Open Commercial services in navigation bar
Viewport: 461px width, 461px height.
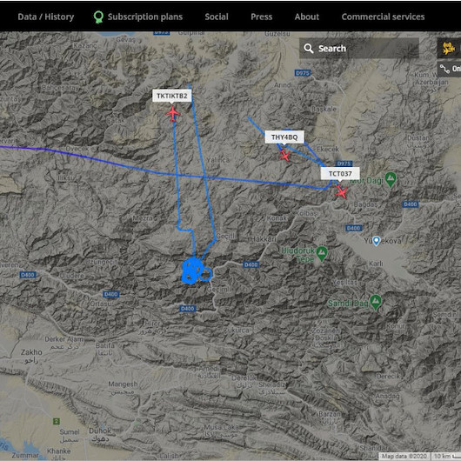click(383, 17)
